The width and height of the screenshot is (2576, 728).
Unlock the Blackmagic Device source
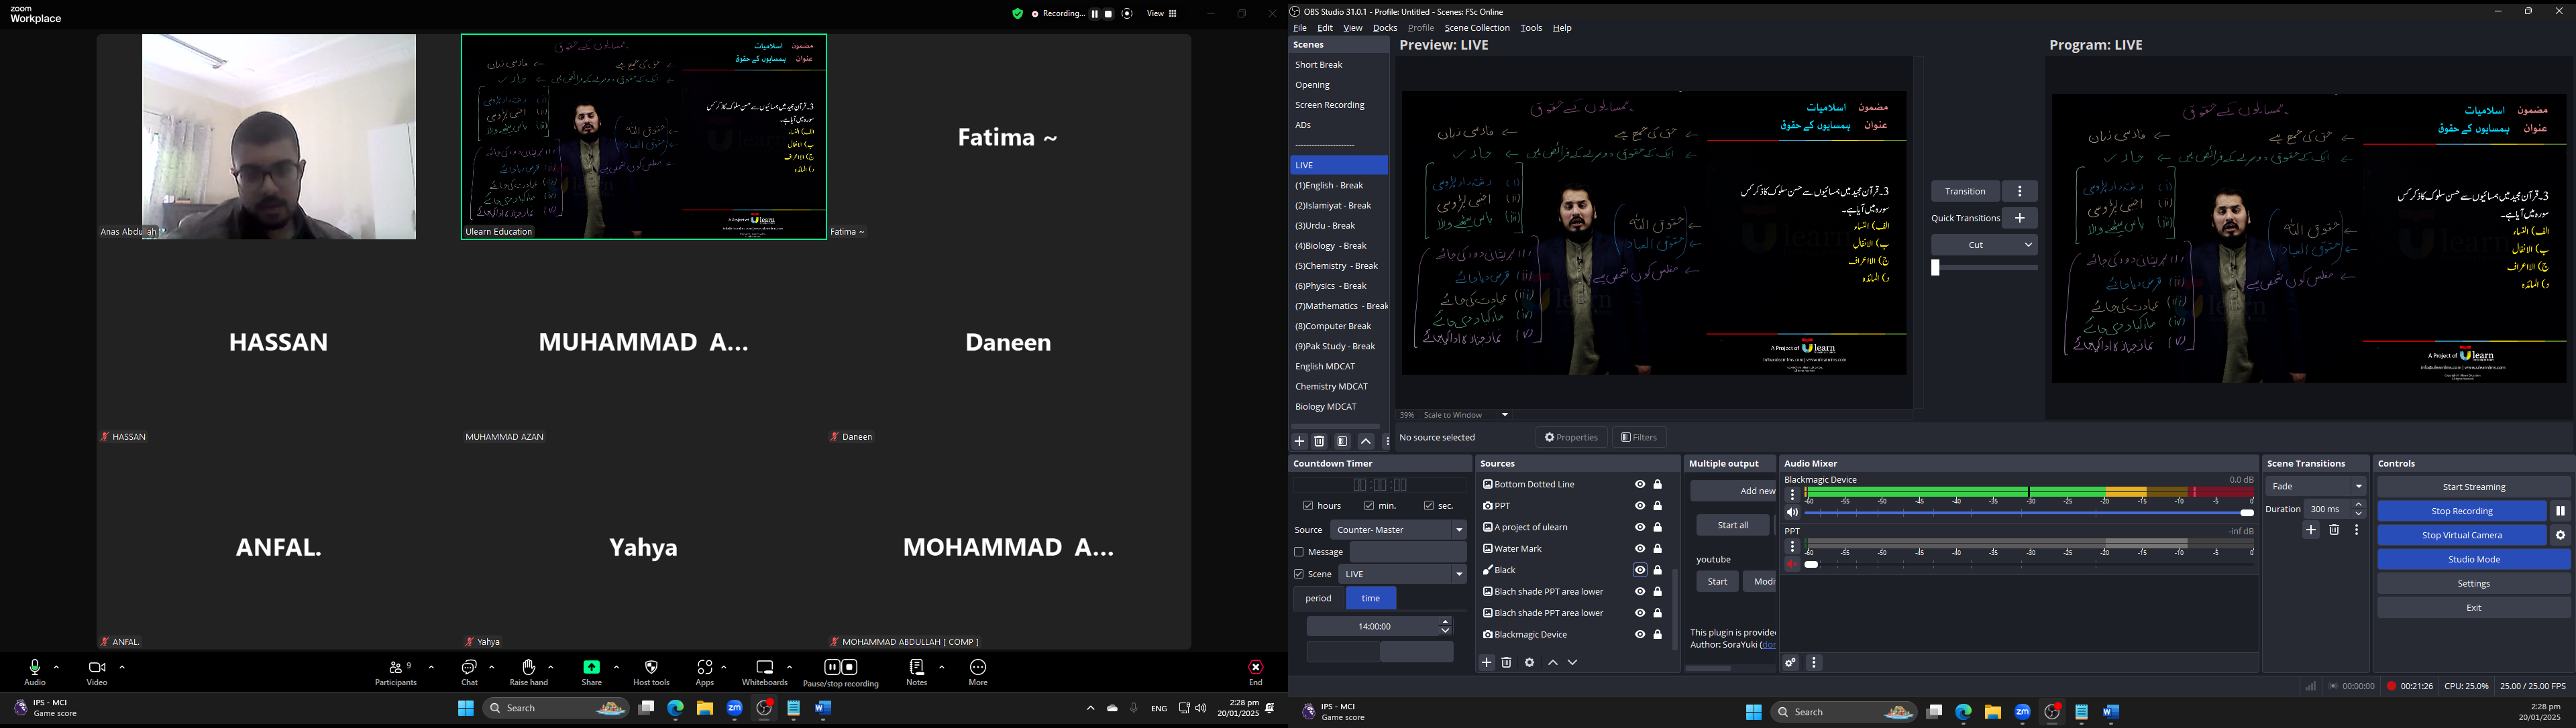[1658, 635]
